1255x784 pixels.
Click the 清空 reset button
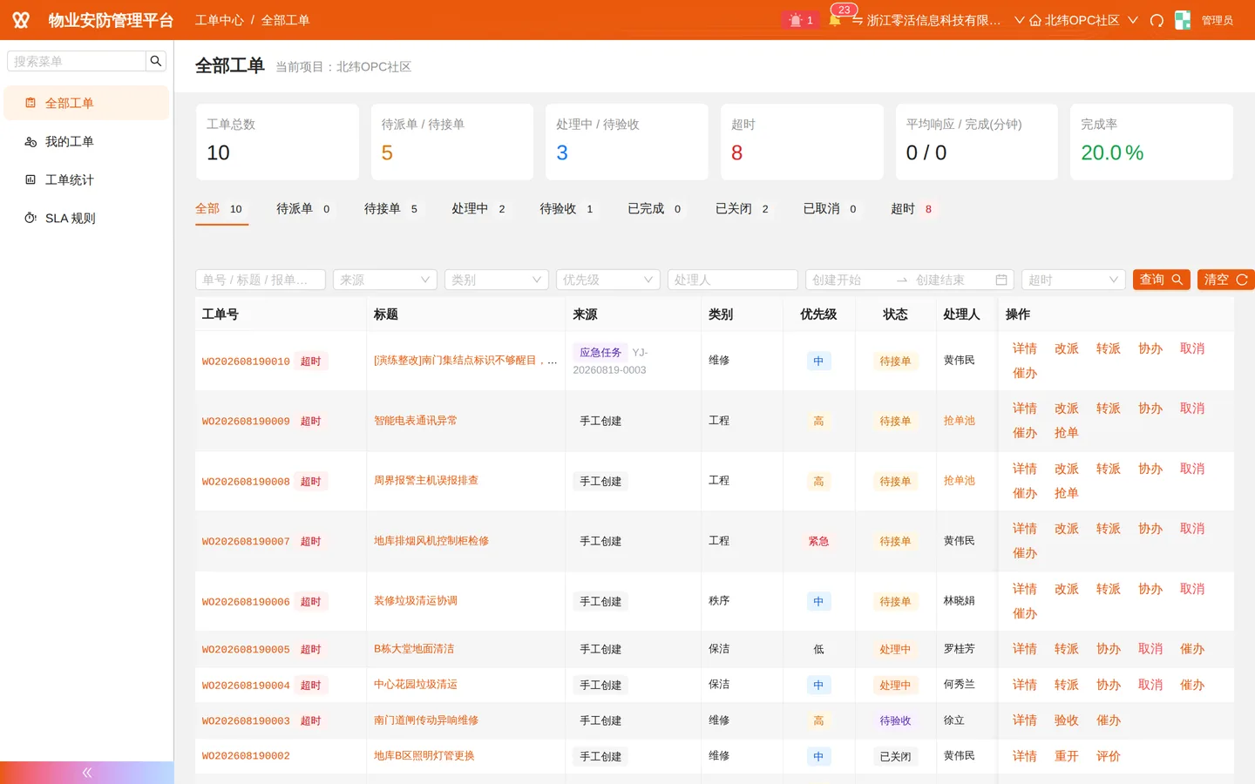click(1225, 280)
